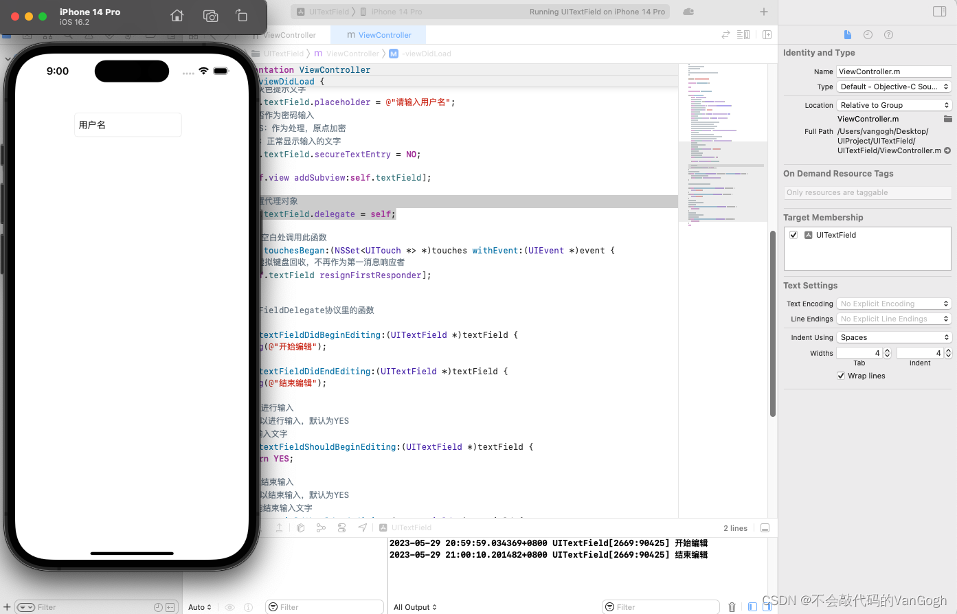Enable code review with swap arrows icon
The height and width of the screenshot is (614, 957).
725,34
